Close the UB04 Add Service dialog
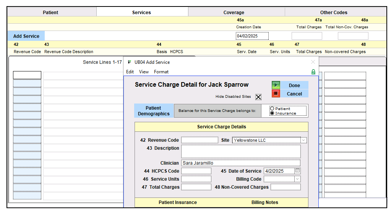 (313, 62)
